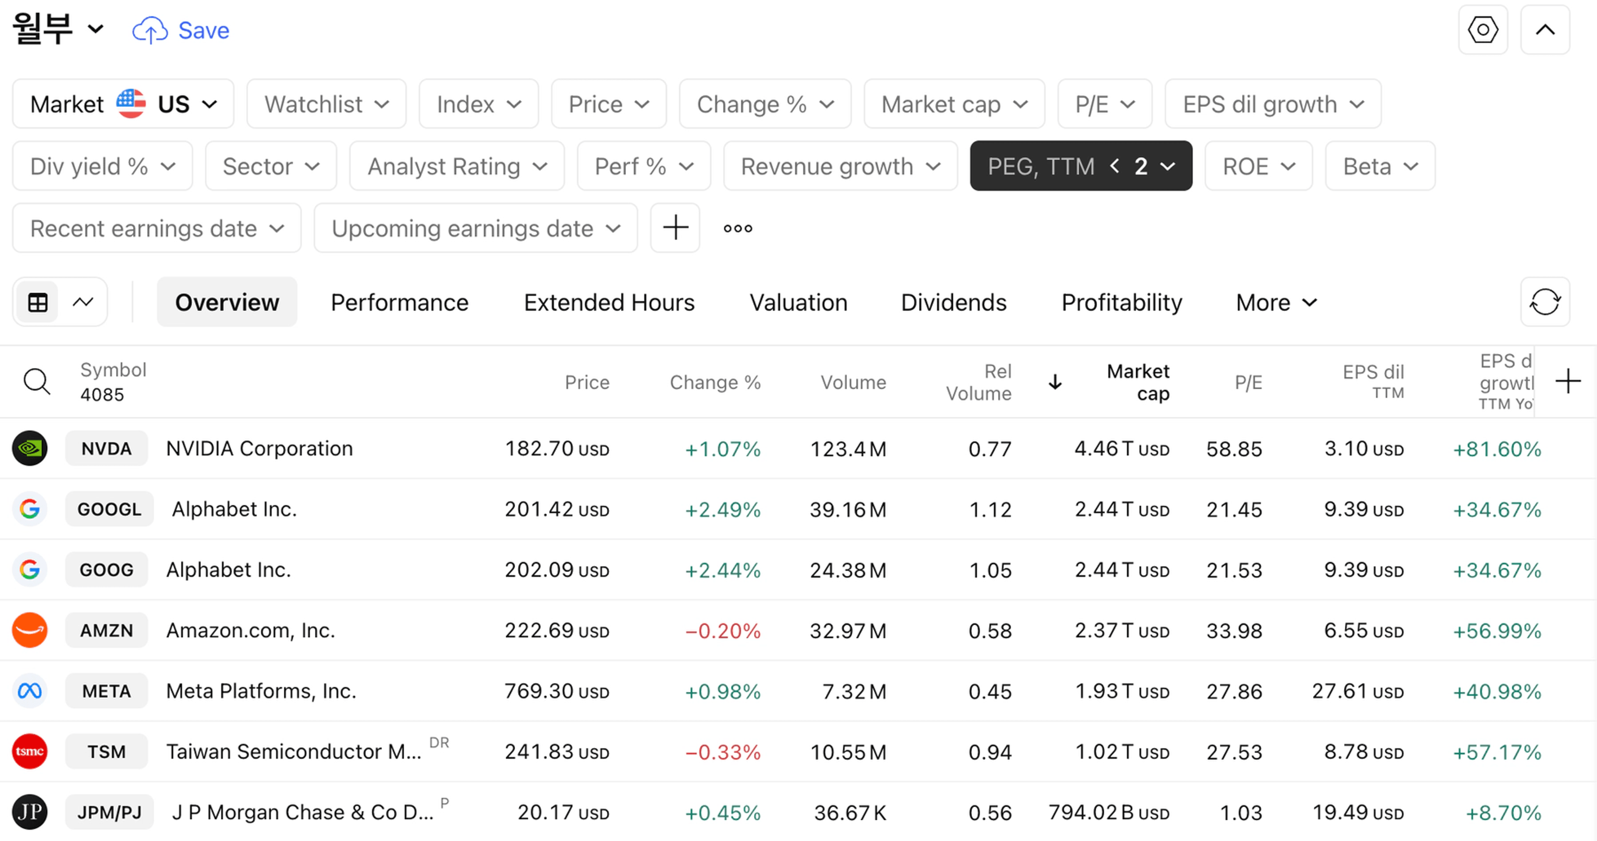The height and width of the screenshot is (841, 1597).
Task: Open the Price filter dropdown
Action: pos(609,104)
